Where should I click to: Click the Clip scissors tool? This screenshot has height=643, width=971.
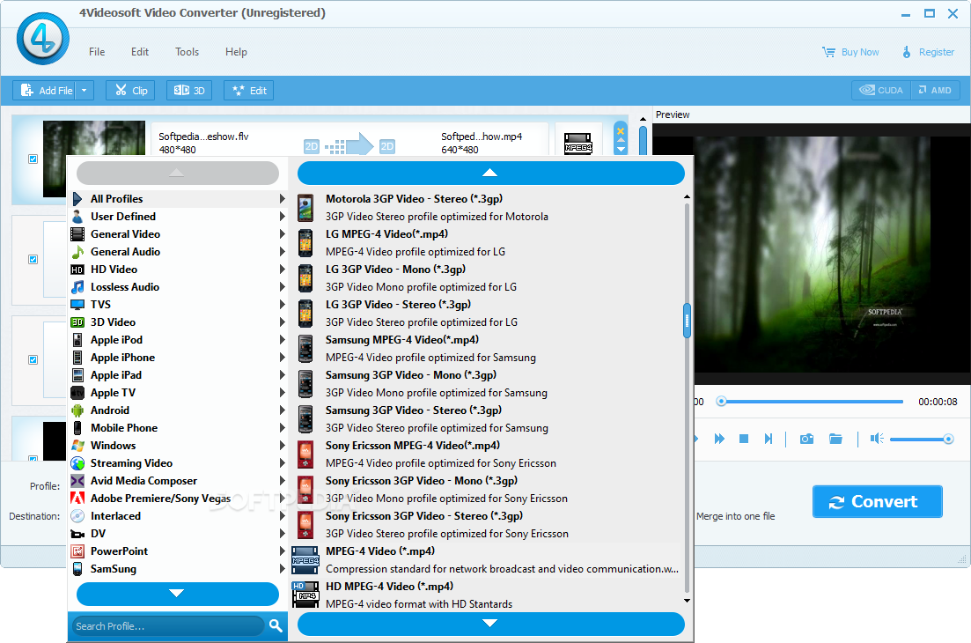[x=130, y=91]
